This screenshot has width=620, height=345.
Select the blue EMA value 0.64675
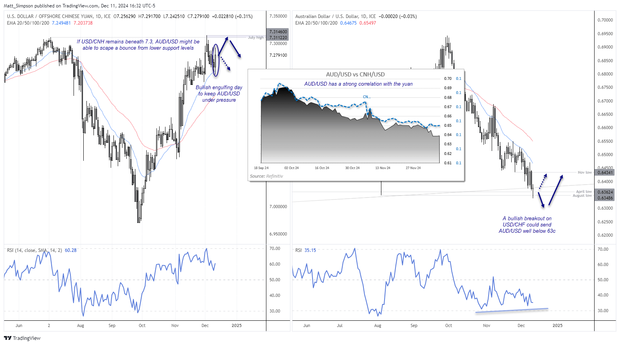tap(349, 23)
